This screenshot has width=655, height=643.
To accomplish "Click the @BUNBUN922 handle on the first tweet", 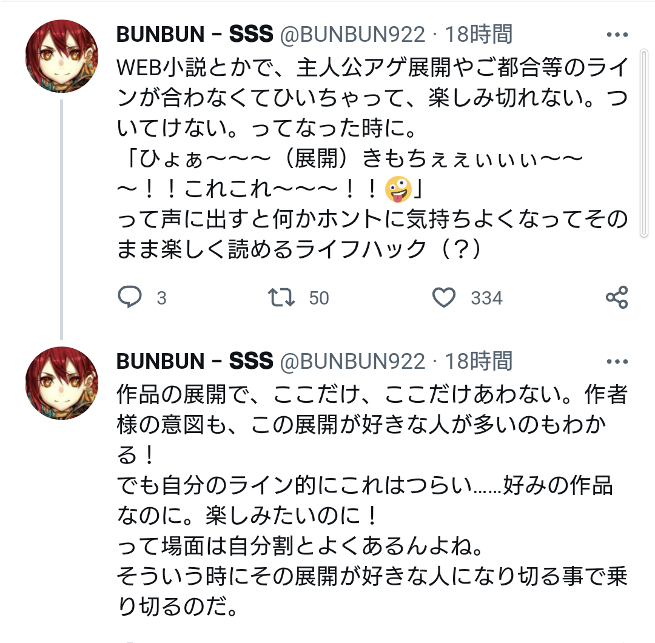I will pyautogui.click(x=352, y=35).
